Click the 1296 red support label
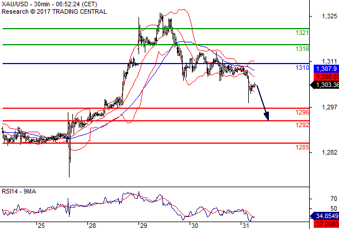The image size is (339, 229). [x=302, y=112]
